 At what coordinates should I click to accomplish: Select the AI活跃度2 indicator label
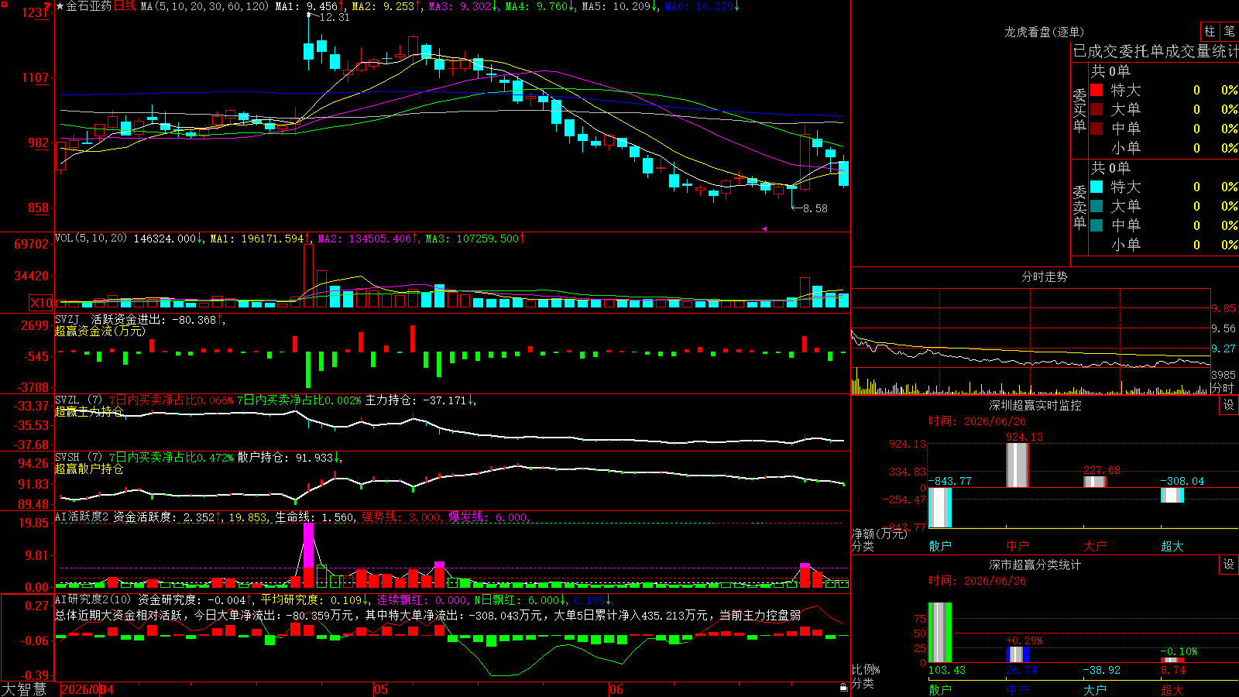click(82, 517)
